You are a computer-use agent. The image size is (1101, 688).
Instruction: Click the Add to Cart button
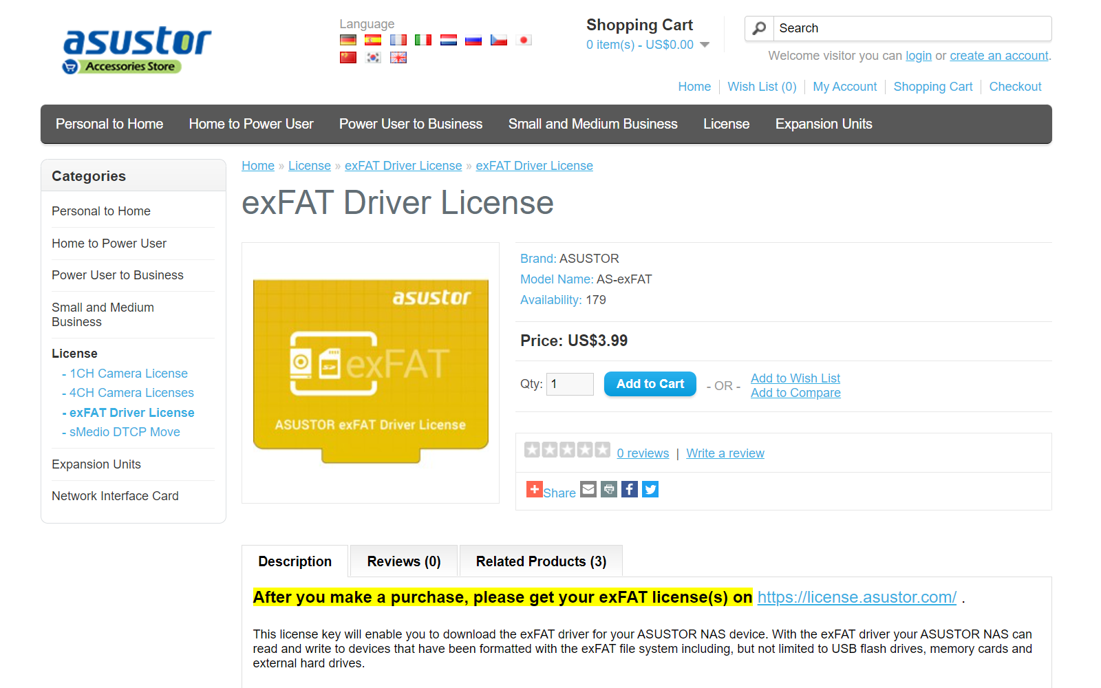pyautogui.click(x=650, y=384)
